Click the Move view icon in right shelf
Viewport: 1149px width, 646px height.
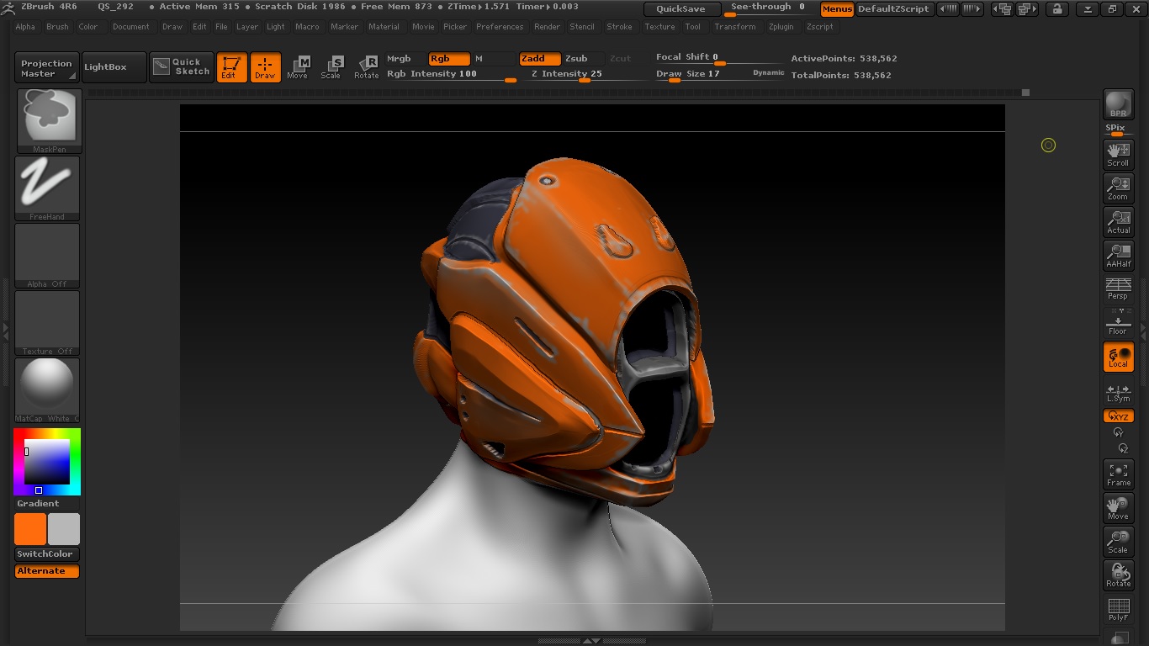click(1118, 508)
